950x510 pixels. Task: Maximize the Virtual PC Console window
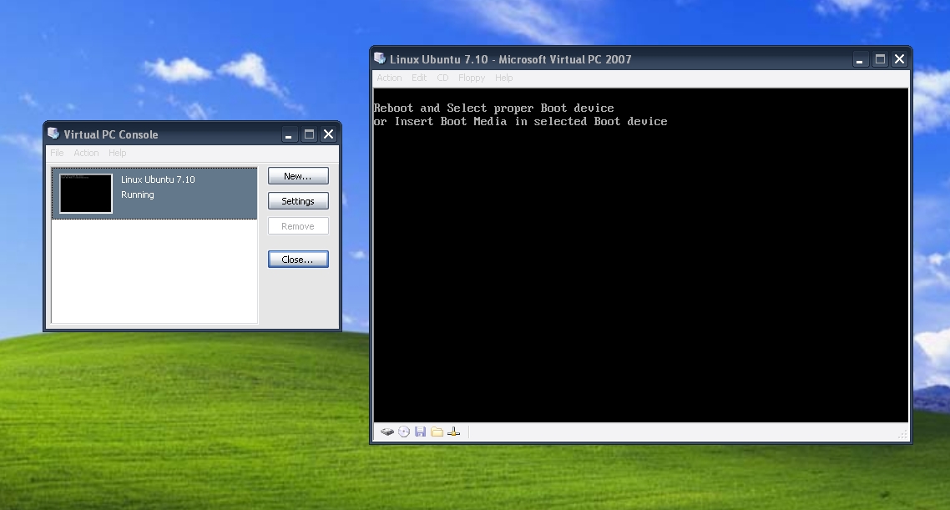point(309,134)
